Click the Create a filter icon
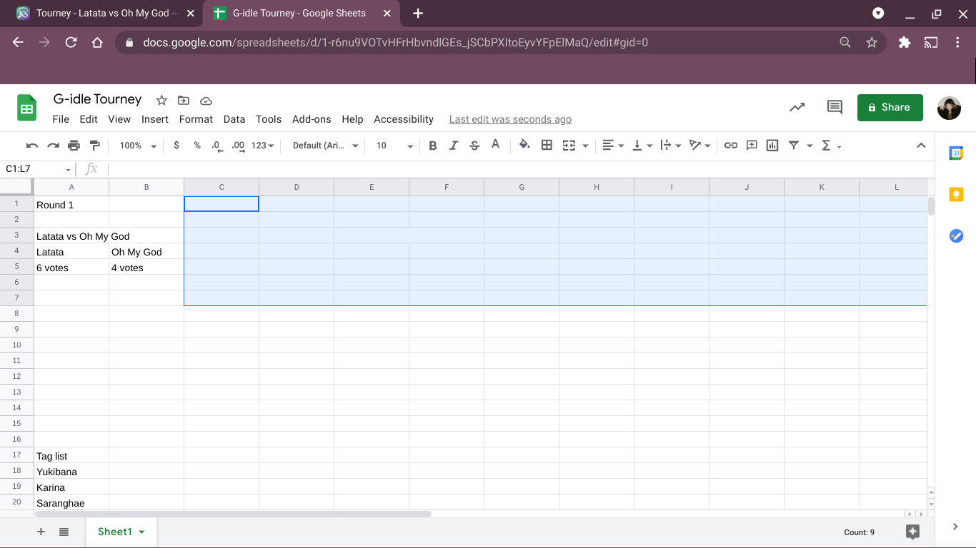The image size is (976, 548). coord(793,146)
